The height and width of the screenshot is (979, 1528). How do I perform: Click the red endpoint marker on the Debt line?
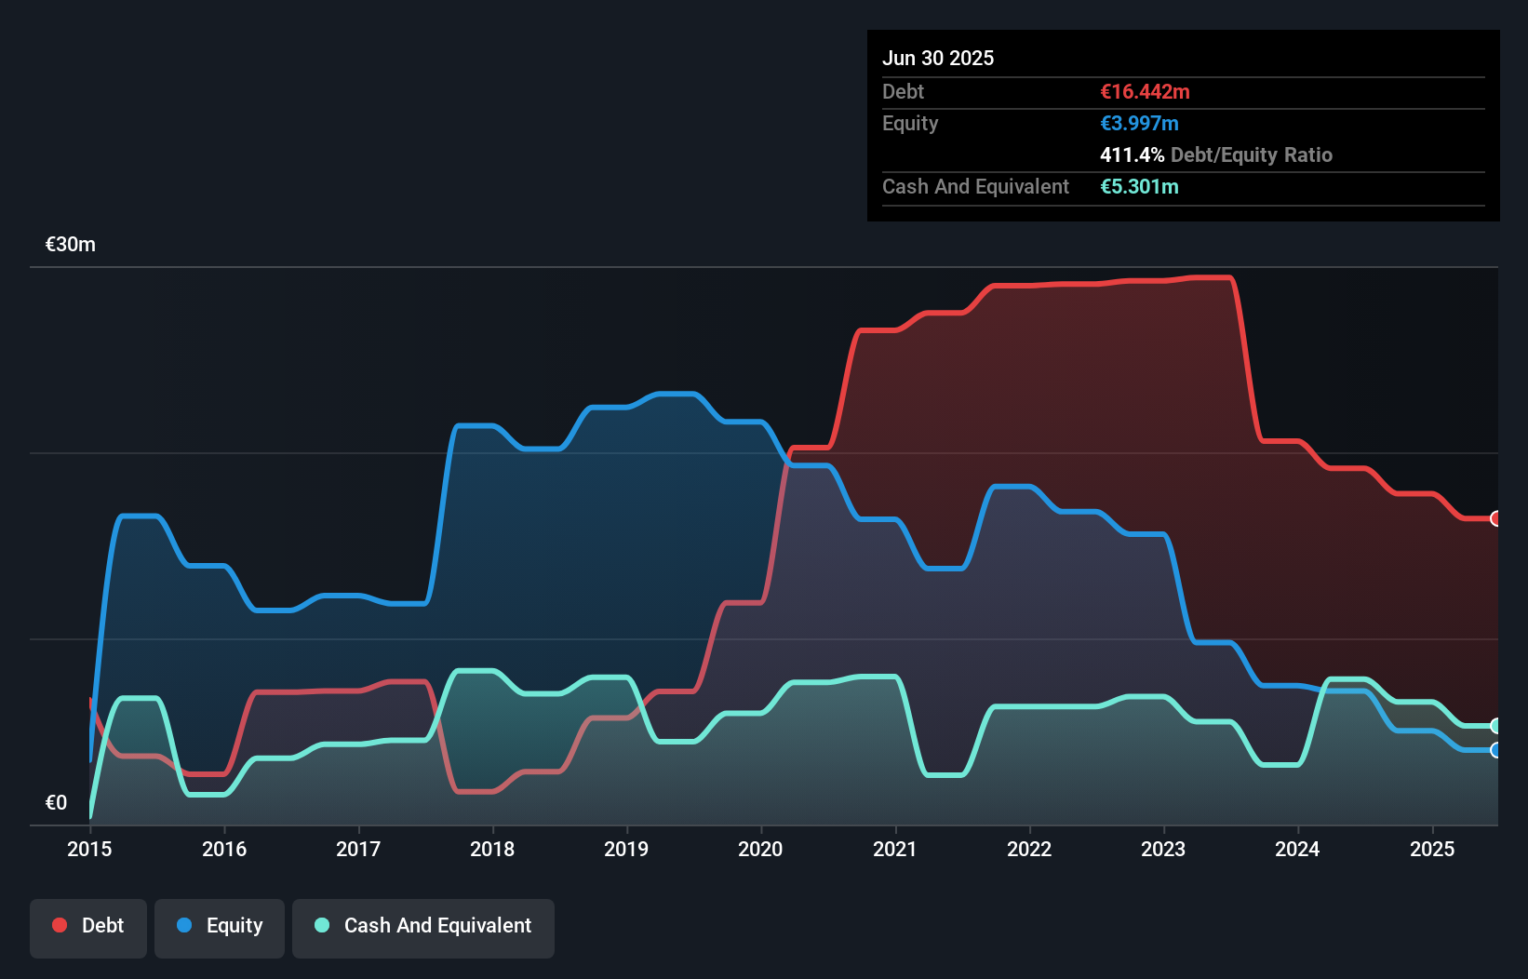coord(1494,519)
